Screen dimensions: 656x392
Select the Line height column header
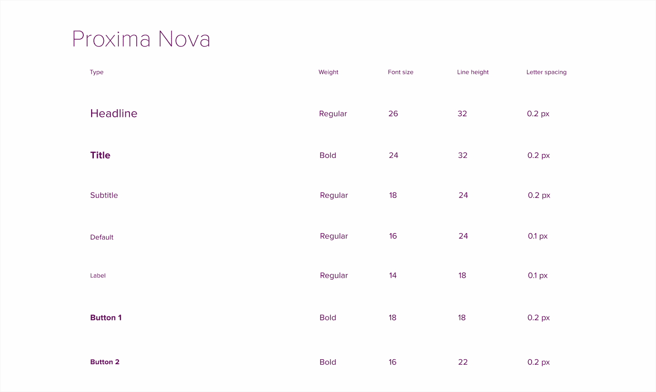(473, 72)
